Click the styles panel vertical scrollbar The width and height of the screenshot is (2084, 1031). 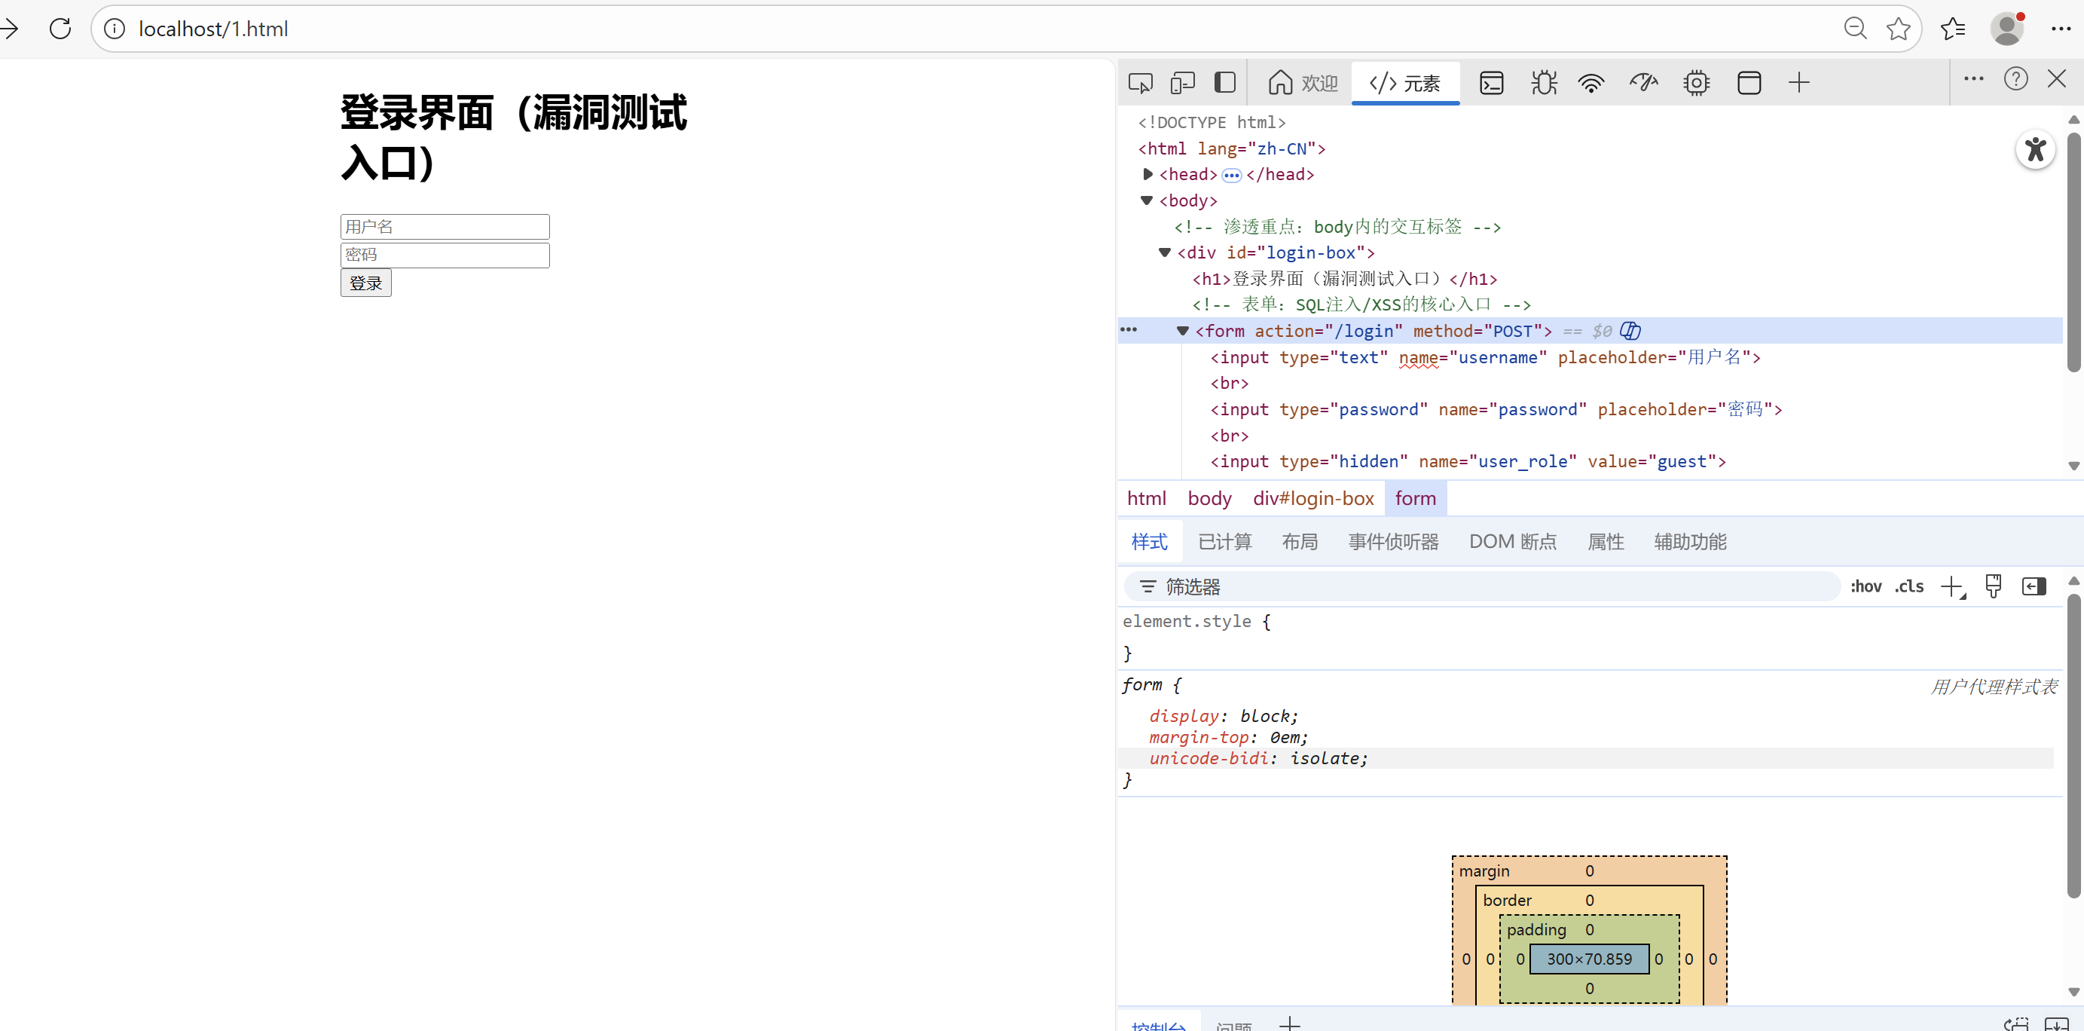2073,745
